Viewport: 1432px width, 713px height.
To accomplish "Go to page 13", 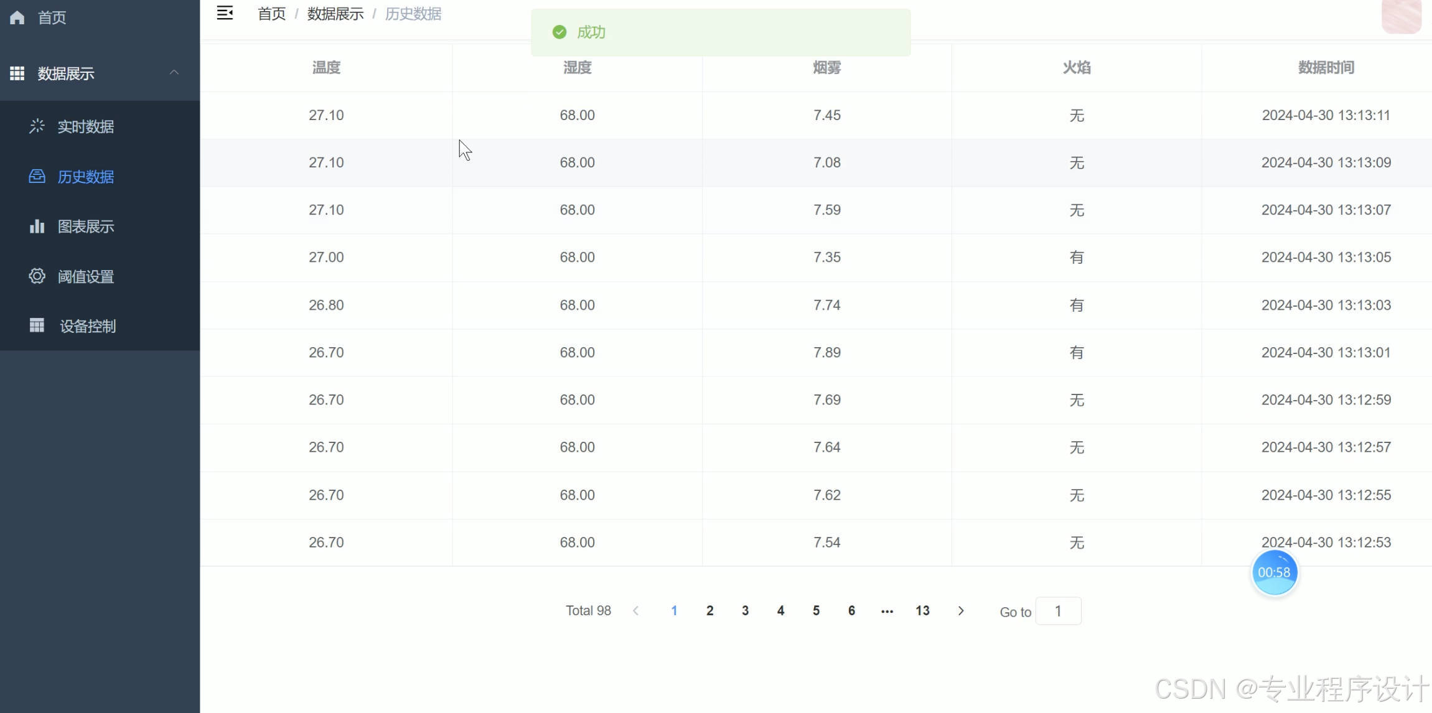I will click(922, 611).
